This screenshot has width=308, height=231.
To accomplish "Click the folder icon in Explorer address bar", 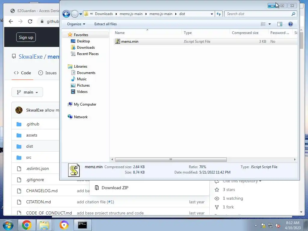I will point(86,14).
